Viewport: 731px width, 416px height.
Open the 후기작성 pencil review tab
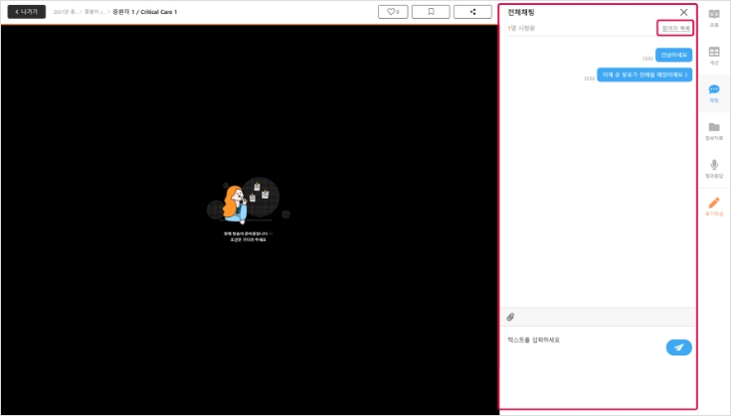click(x=714, y=207)
